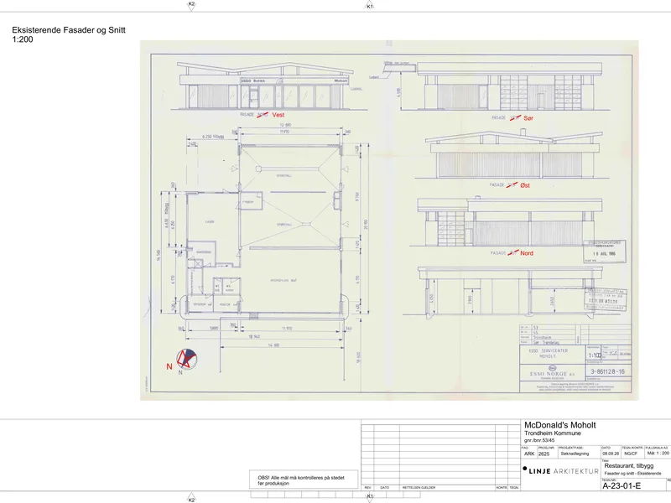Image resolution: width=671 pixels, height=503 pixels.
Task: Click the "Restaurant, tilbygg" drawing title
Action: [x=629, y=466]
